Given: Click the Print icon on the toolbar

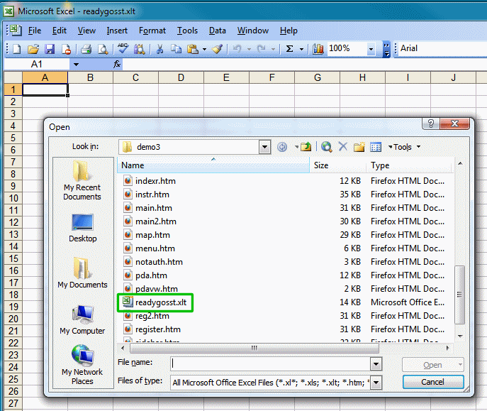Looking at the screenshot, I should [86, 49].
